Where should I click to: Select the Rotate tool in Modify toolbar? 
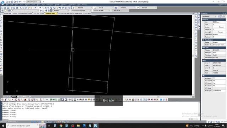[x=196, y=30]
